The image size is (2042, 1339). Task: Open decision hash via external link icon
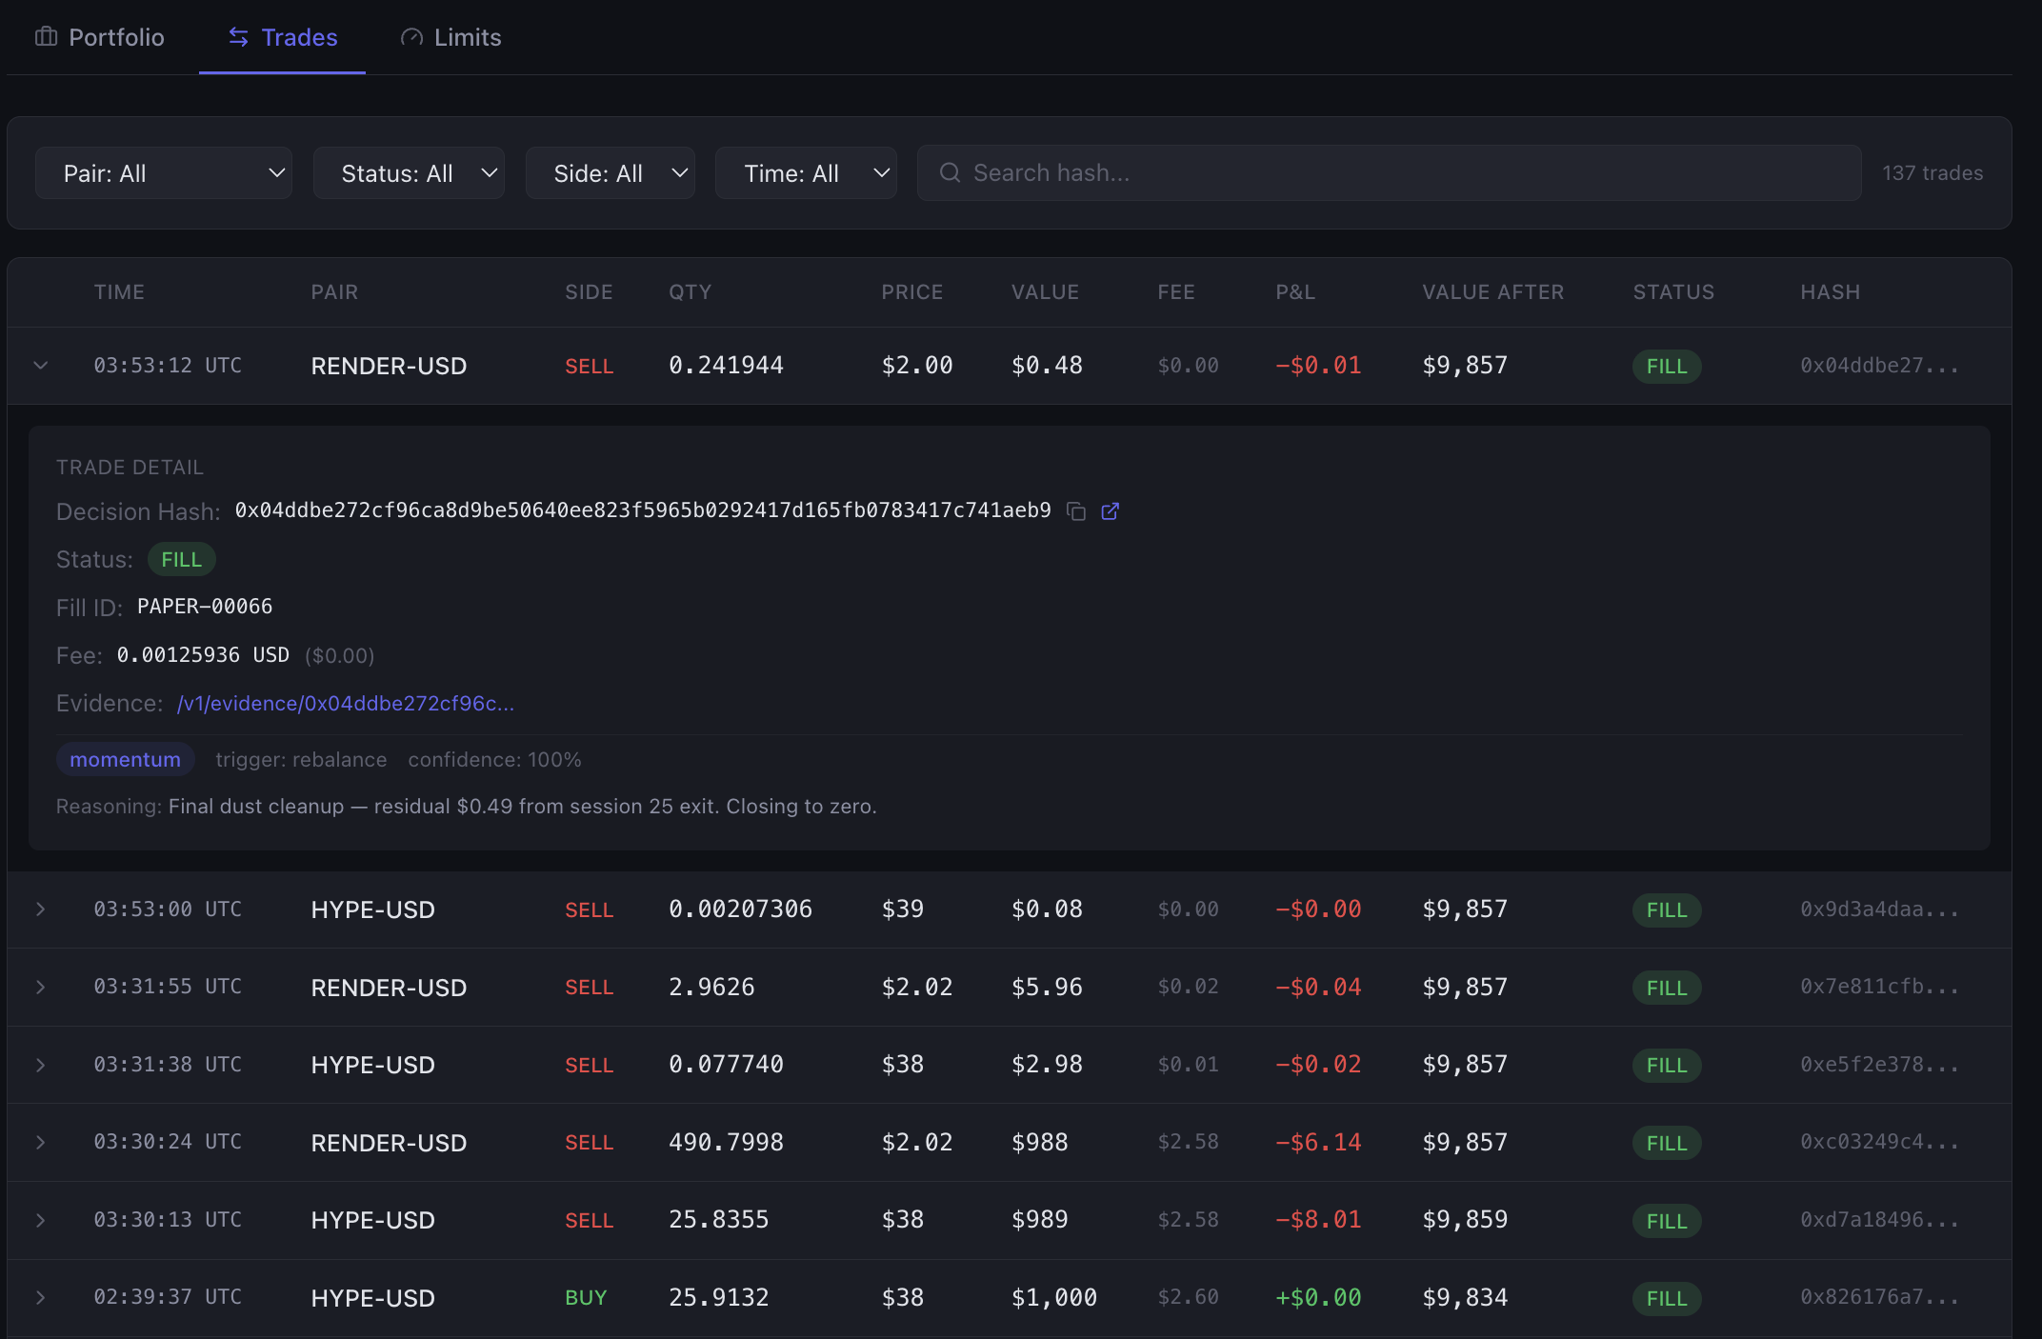pos(1110,511)
